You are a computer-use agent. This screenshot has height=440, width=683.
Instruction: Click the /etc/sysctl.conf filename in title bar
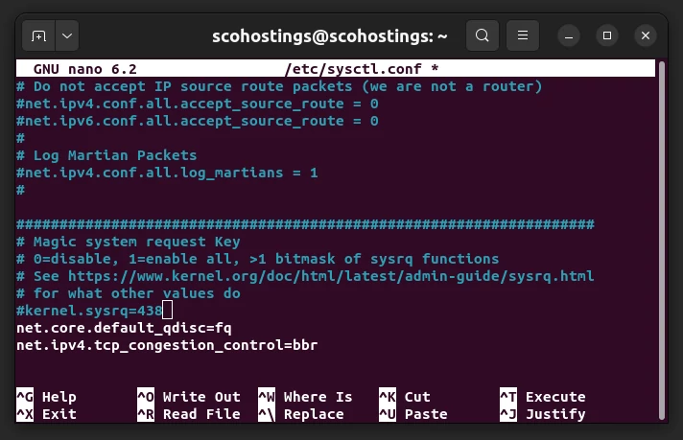pos(353,69)
